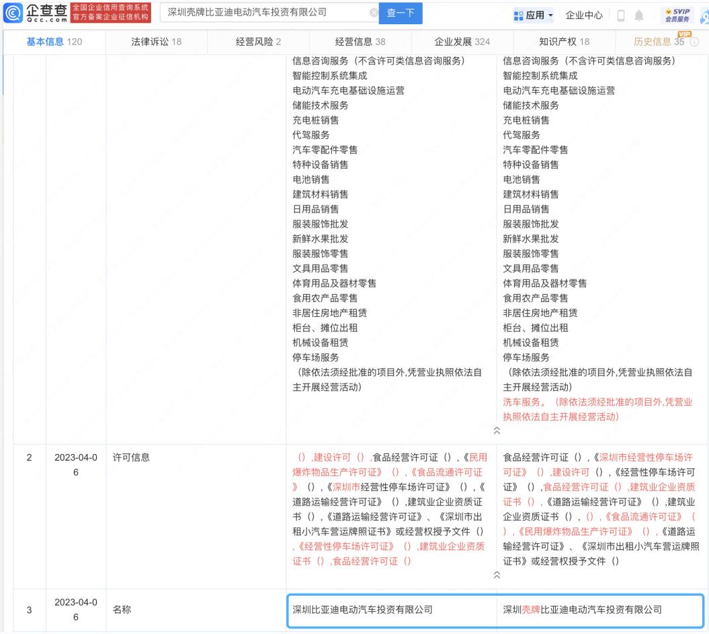
Task: Switch to 法律诉讼 tab
Action: pos(157,42)
